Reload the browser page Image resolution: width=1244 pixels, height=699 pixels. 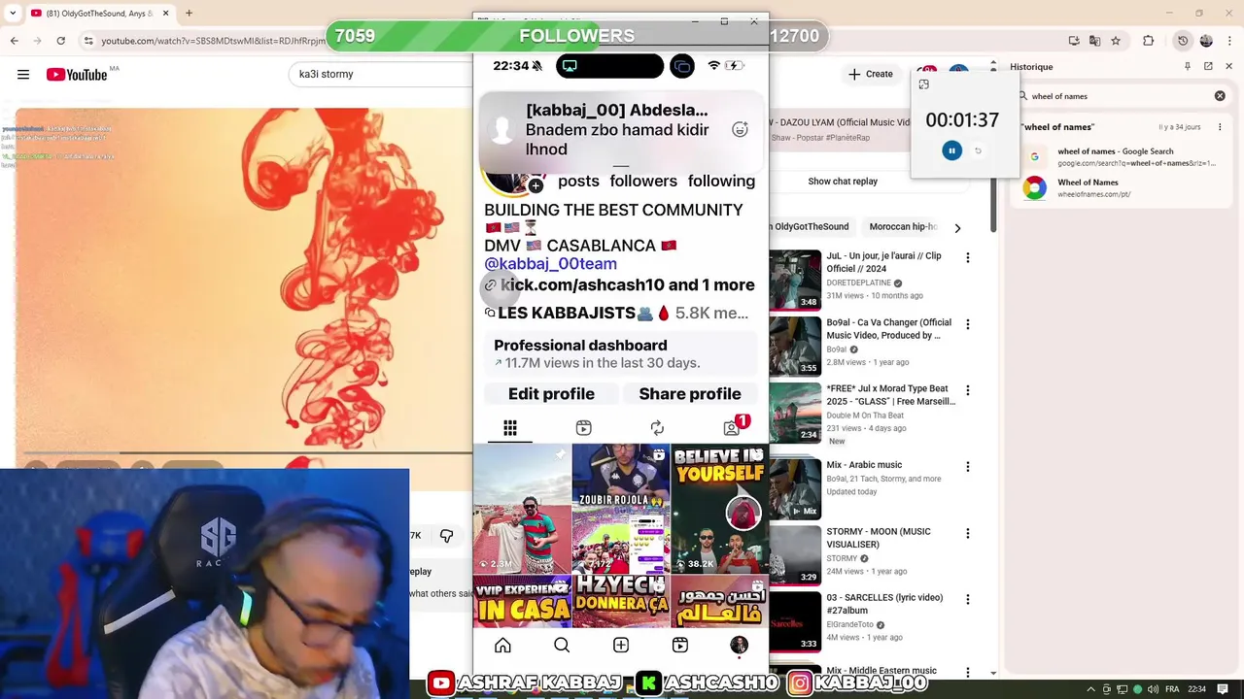click(x=60, y=41)
